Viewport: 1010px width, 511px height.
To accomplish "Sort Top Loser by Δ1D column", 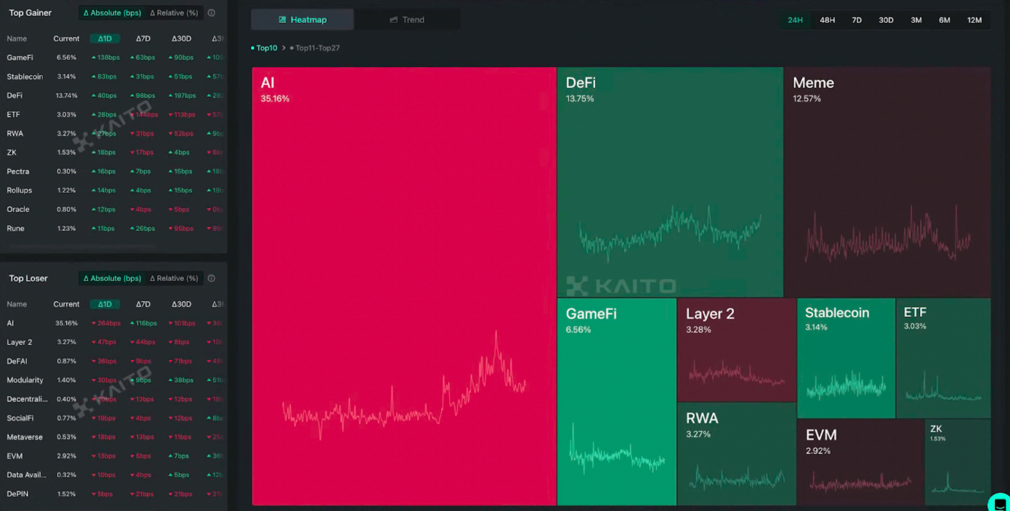I will tap(105, 304).
